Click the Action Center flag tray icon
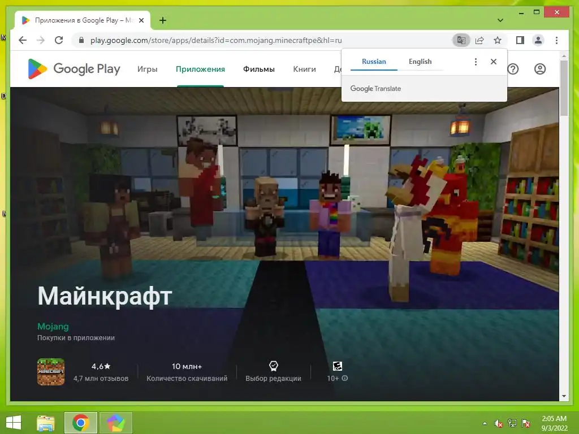 [x=526, y=423]
